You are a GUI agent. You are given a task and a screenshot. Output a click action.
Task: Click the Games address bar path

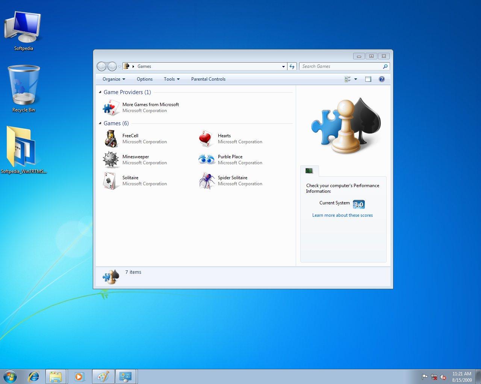click(x=144, y=66)
